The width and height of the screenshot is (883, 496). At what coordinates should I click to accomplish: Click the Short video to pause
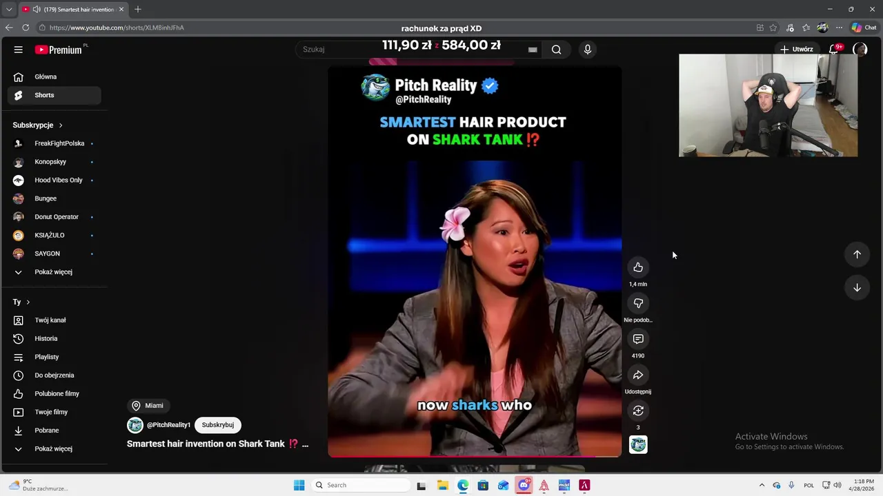pos(475,262)
